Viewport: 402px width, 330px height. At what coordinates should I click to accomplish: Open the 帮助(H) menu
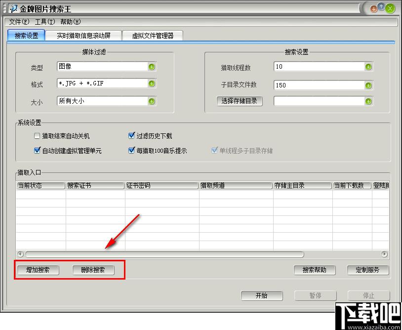pyautogui.click(x=71, y=22)
